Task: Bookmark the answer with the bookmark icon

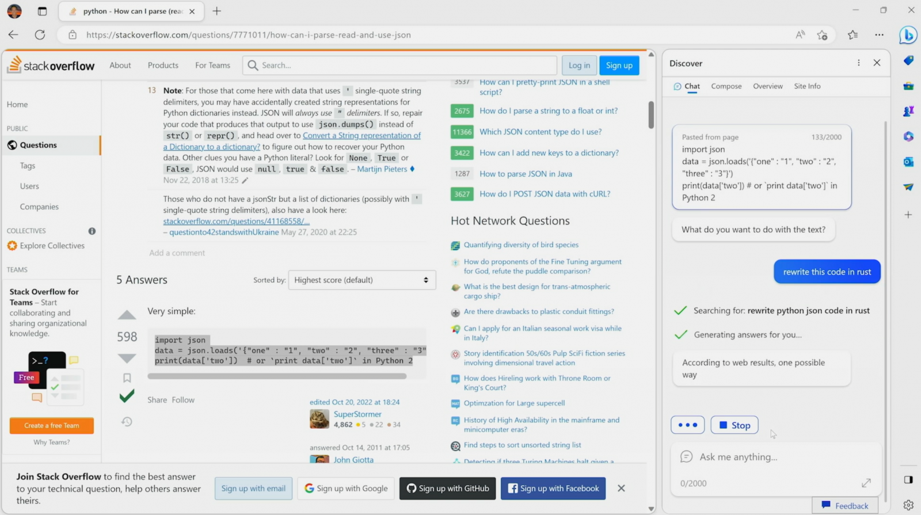Action: point(127,378)
